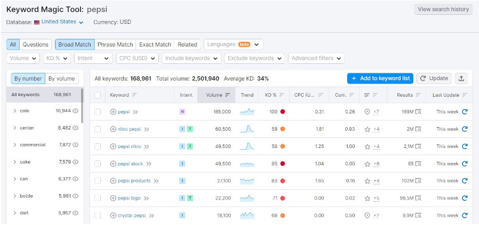Click the export upload icon button
Image resolution: width=479 pixels, height=225 pixels.
click(x=461, y=78)
